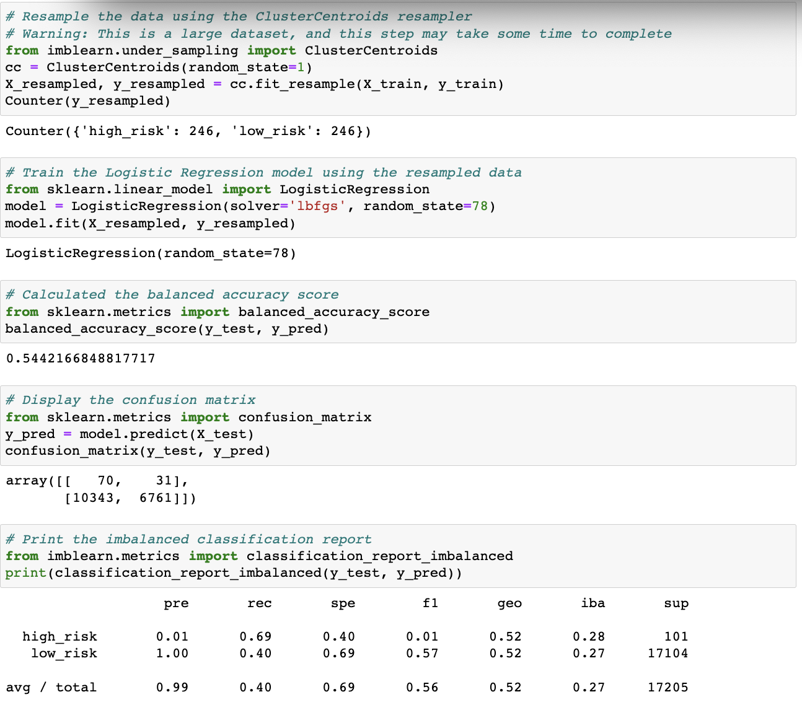
Task: Click the comment 'Display the confusion matrix'
Action: coord(131,400)
